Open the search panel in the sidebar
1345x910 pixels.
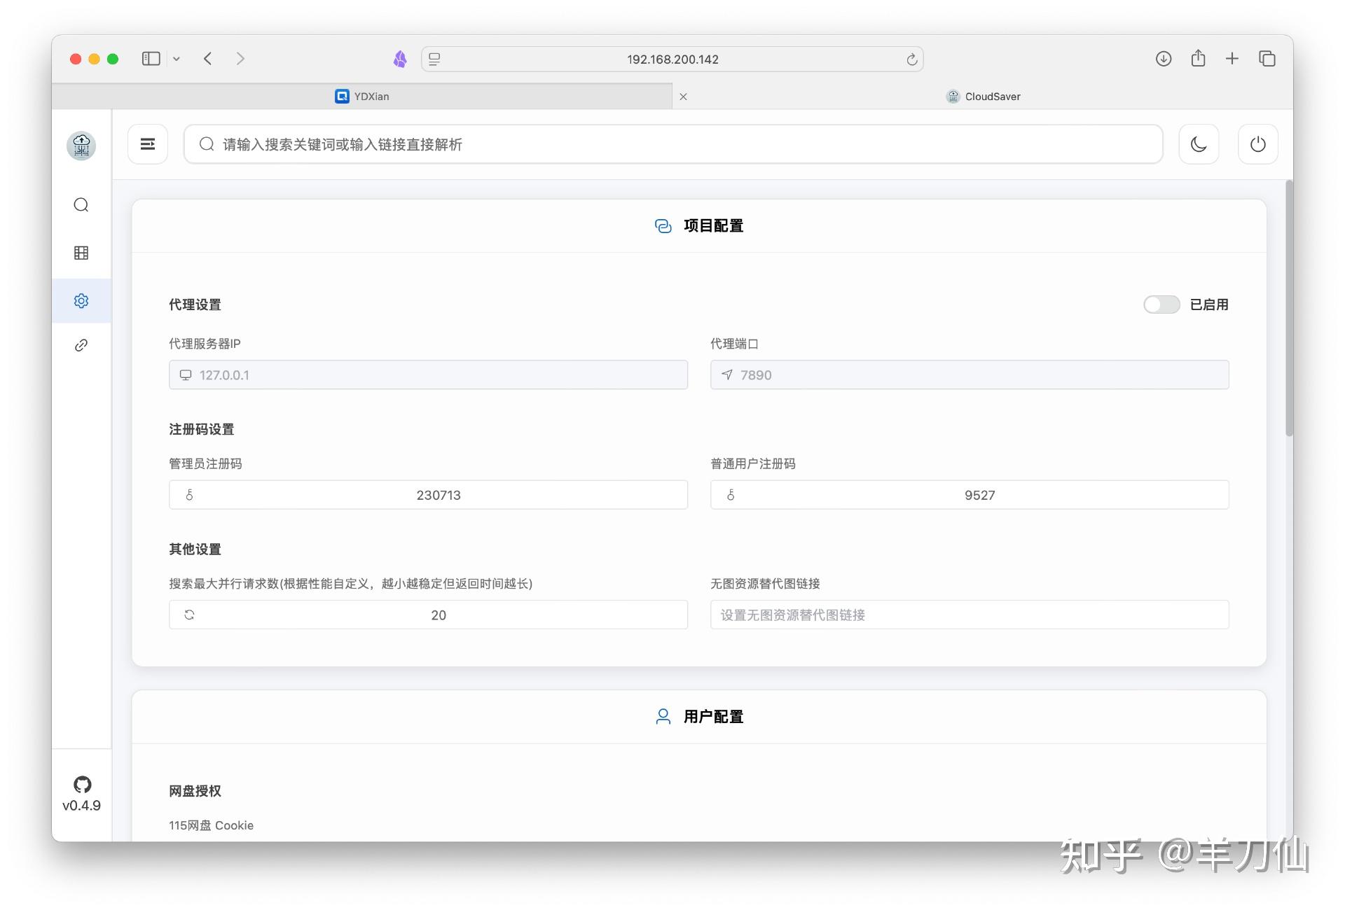pyautogui.click(x=81, y=204)
